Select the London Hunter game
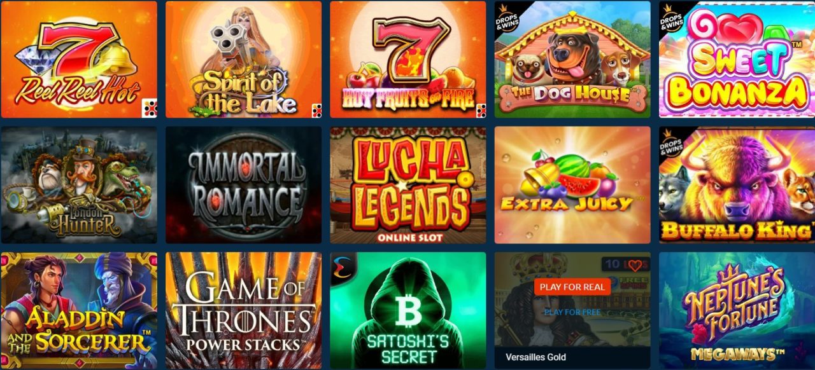This screenshot has width=815, height=370. click(79, 185)
